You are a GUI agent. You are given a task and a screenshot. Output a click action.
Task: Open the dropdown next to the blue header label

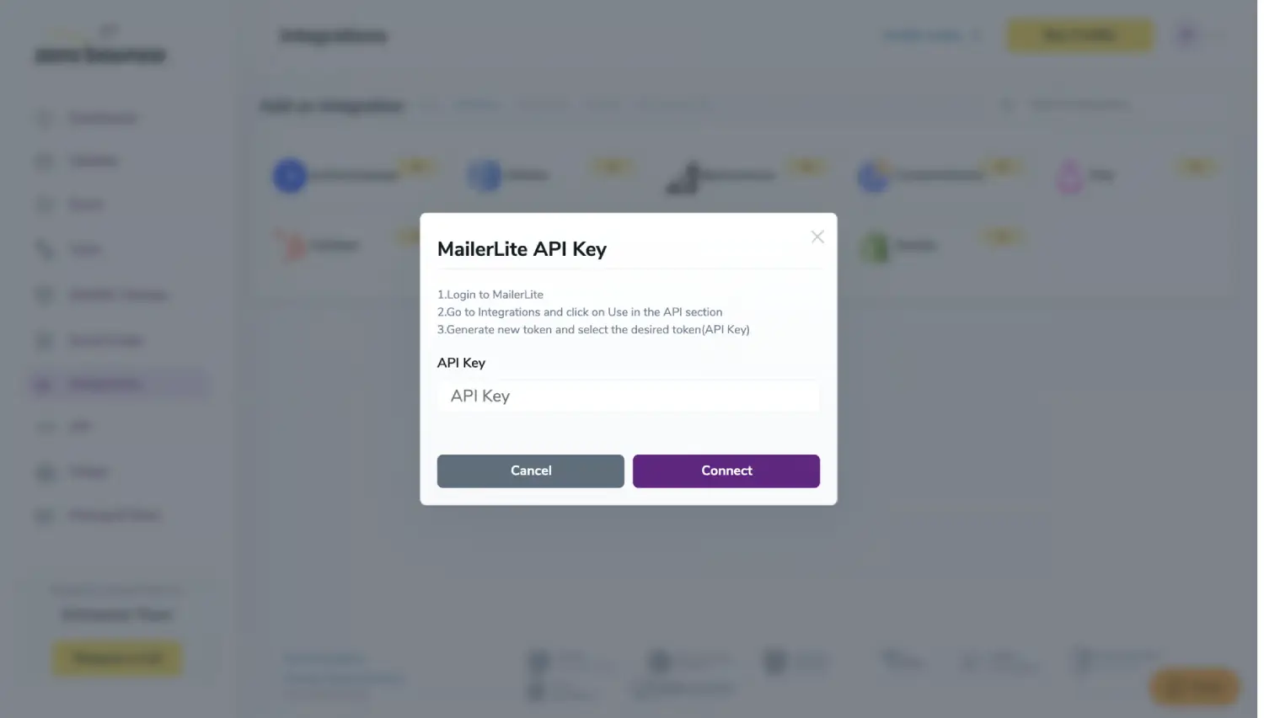(976, 35)
